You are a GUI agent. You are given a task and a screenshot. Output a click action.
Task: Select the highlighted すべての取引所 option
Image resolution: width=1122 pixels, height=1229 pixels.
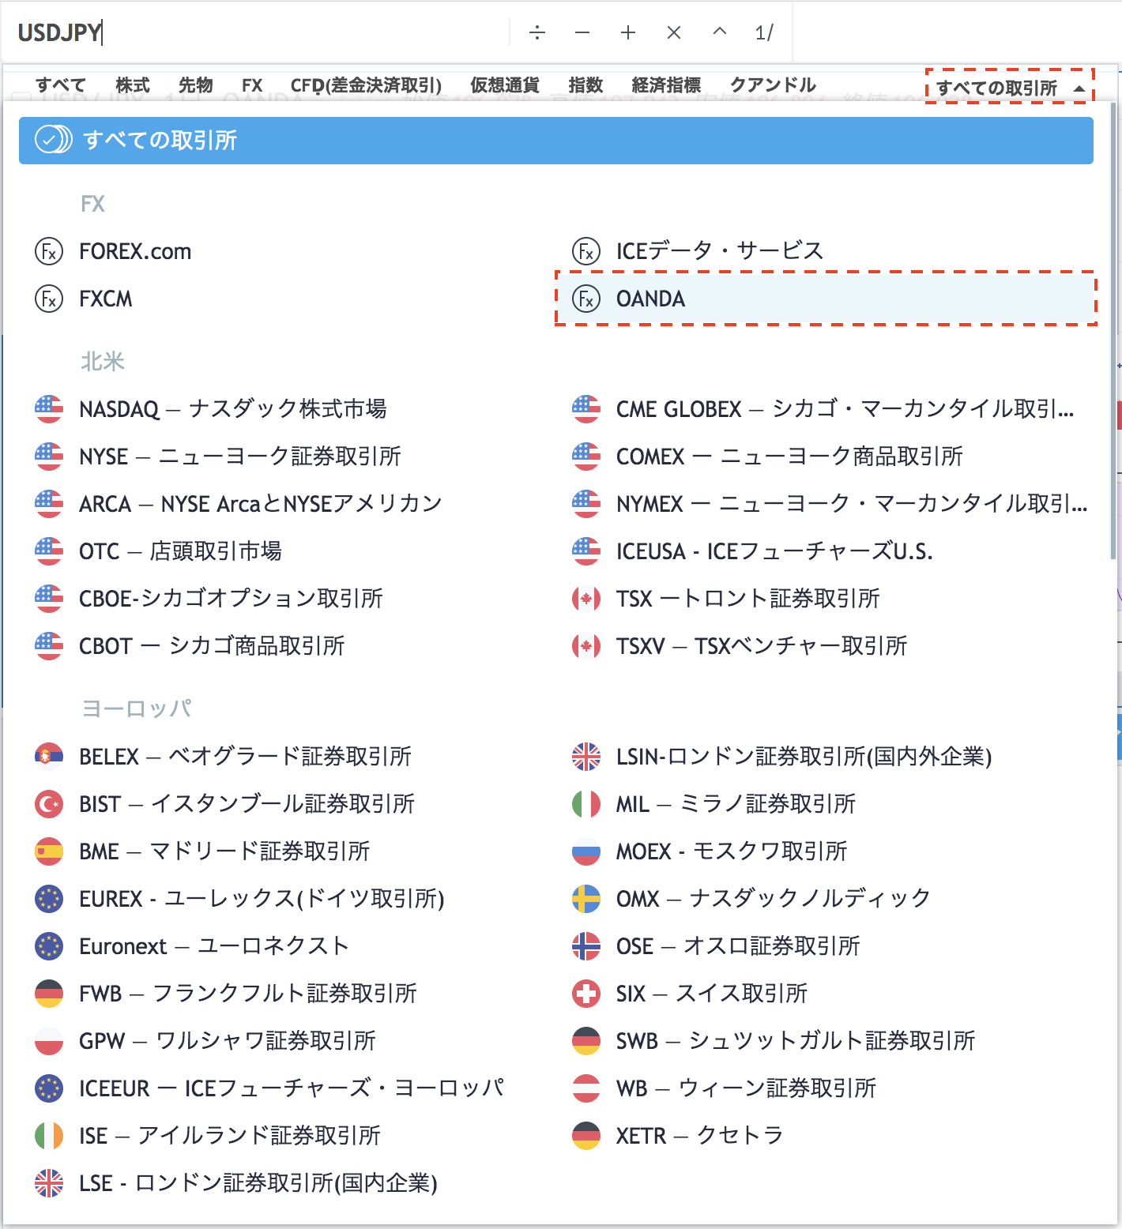(x=556, y=141)
